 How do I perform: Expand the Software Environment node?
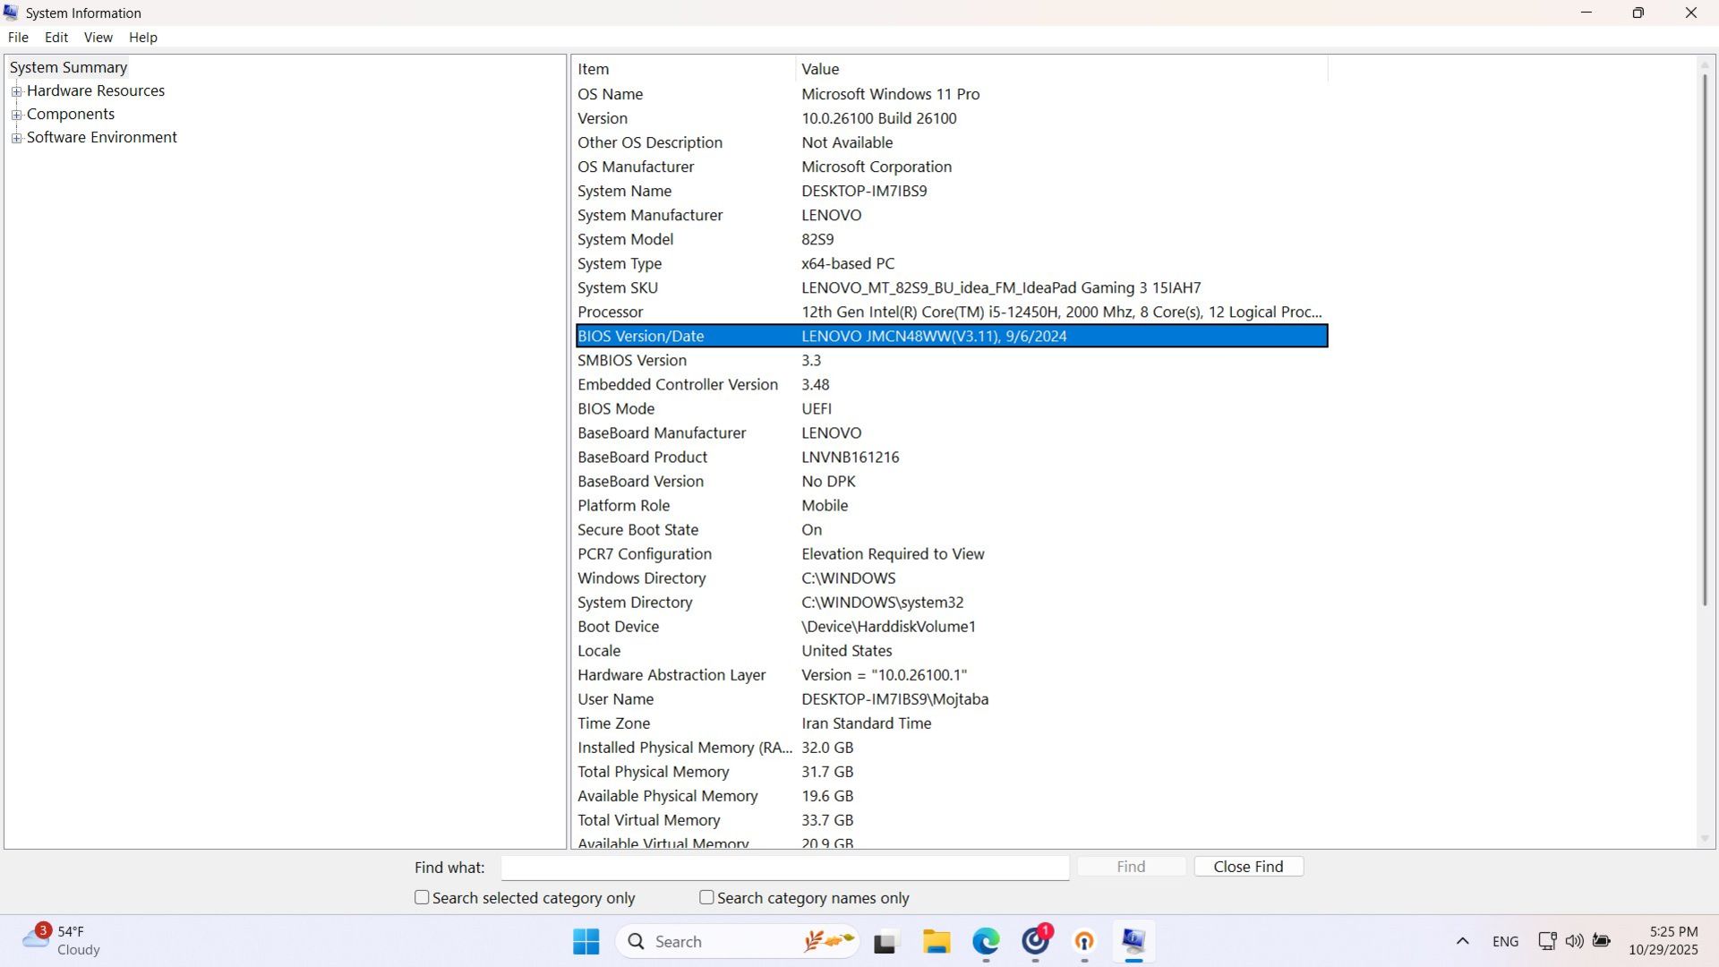click(16, 138)
